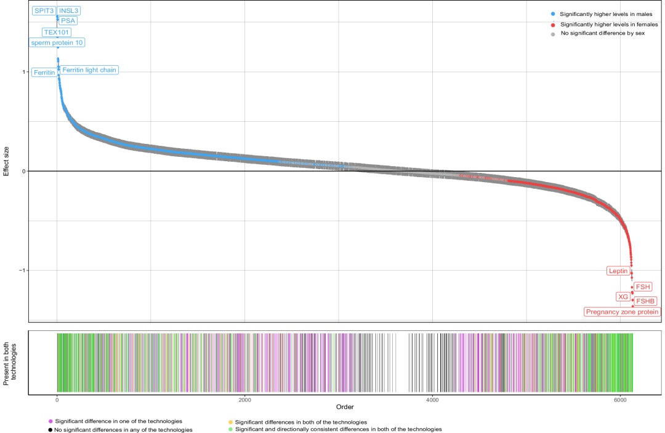Click the red legend dot for females
The height and width of the screenshot is (433, 665).
point(553,25)
